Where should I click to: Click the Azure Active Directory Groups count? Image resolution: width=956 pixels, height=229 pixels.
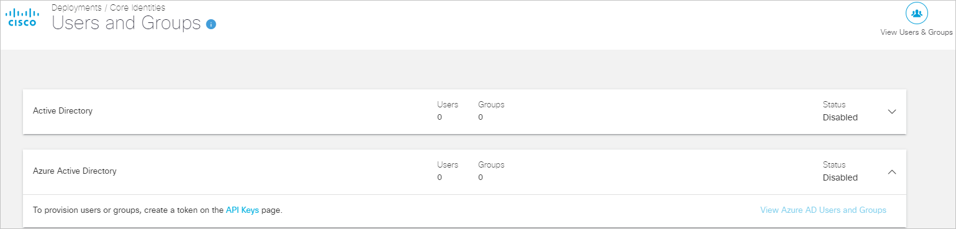(x=480, y=177)
